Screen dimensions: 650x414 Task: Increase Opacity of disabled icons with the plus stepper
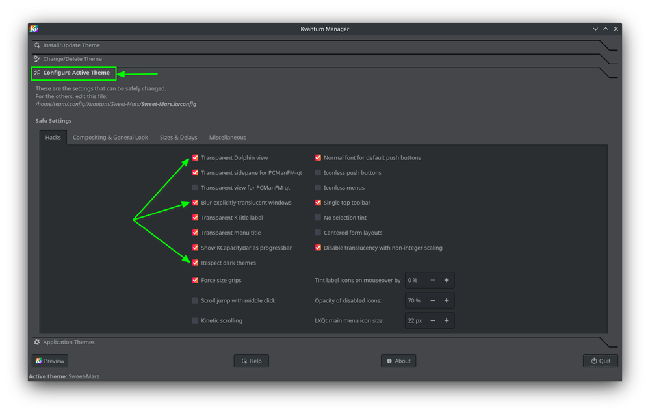point(446,300)
